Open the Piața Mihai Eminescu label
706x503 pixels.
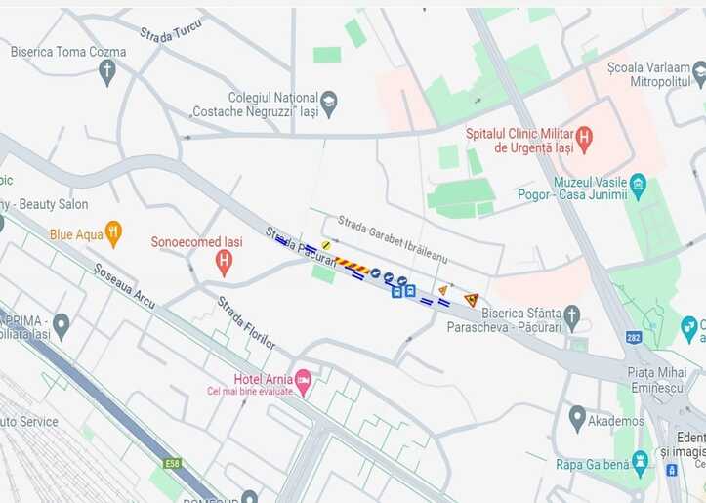coord(657,380)
